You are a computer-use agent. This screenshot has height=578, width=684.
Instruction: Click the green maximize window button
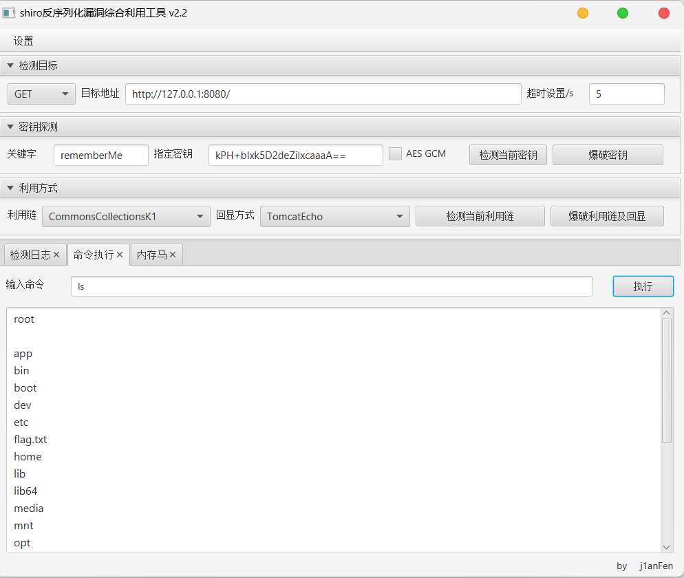coord(623,13)
